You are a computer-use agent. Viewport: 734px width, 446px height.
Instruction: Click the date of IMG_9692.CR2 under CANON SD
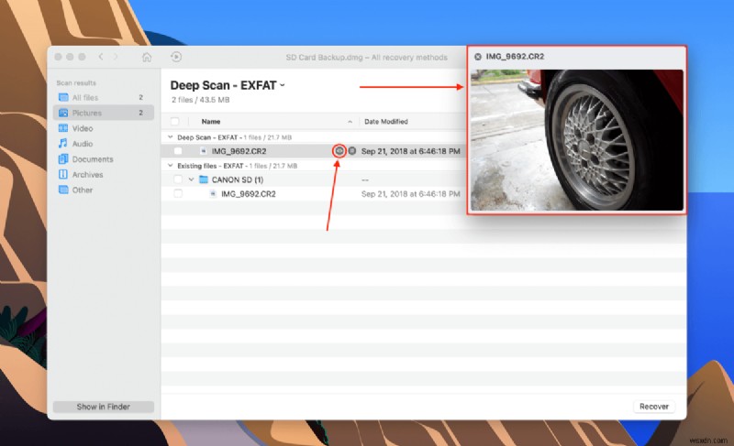410,194
